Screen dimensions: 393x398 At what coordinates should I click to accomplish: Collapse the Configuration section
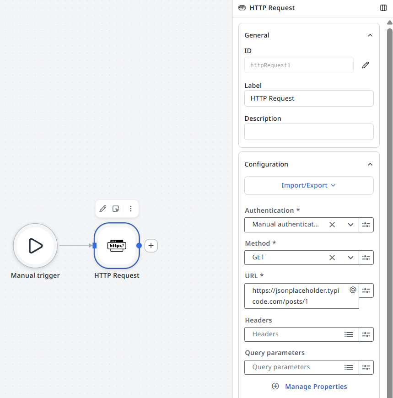coord(370,165)
